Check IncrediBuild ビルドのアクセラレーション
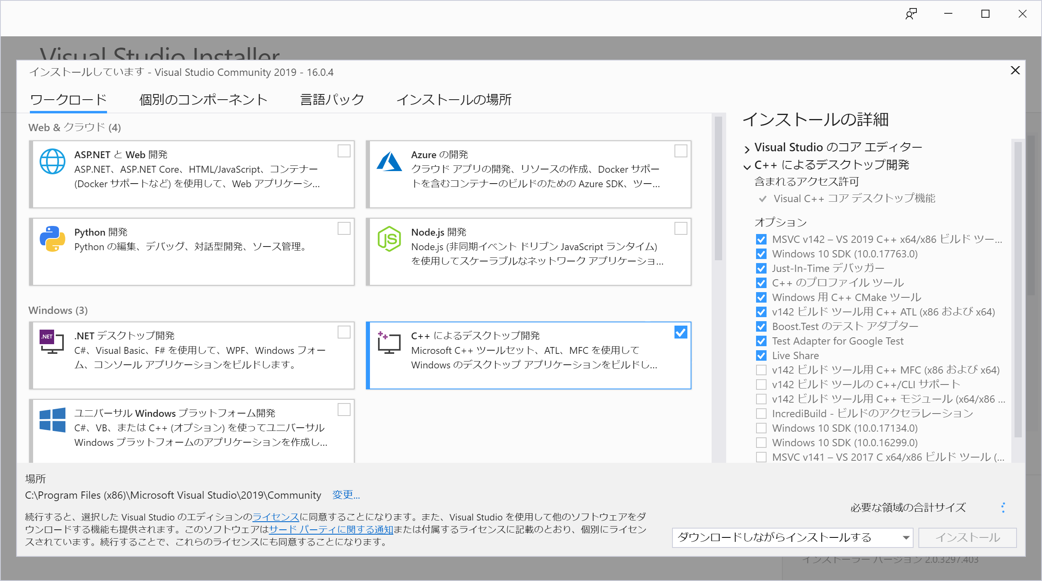 [x=761, y=414]
